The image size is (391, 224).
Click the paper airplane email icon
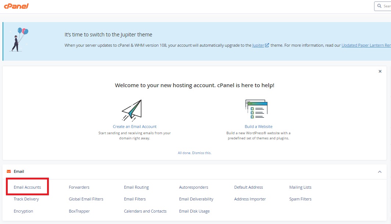coord(132,110)
